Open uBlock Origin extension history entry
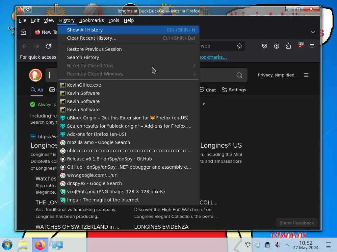Screen dimensions: 337x252 [x=128, y=118]
